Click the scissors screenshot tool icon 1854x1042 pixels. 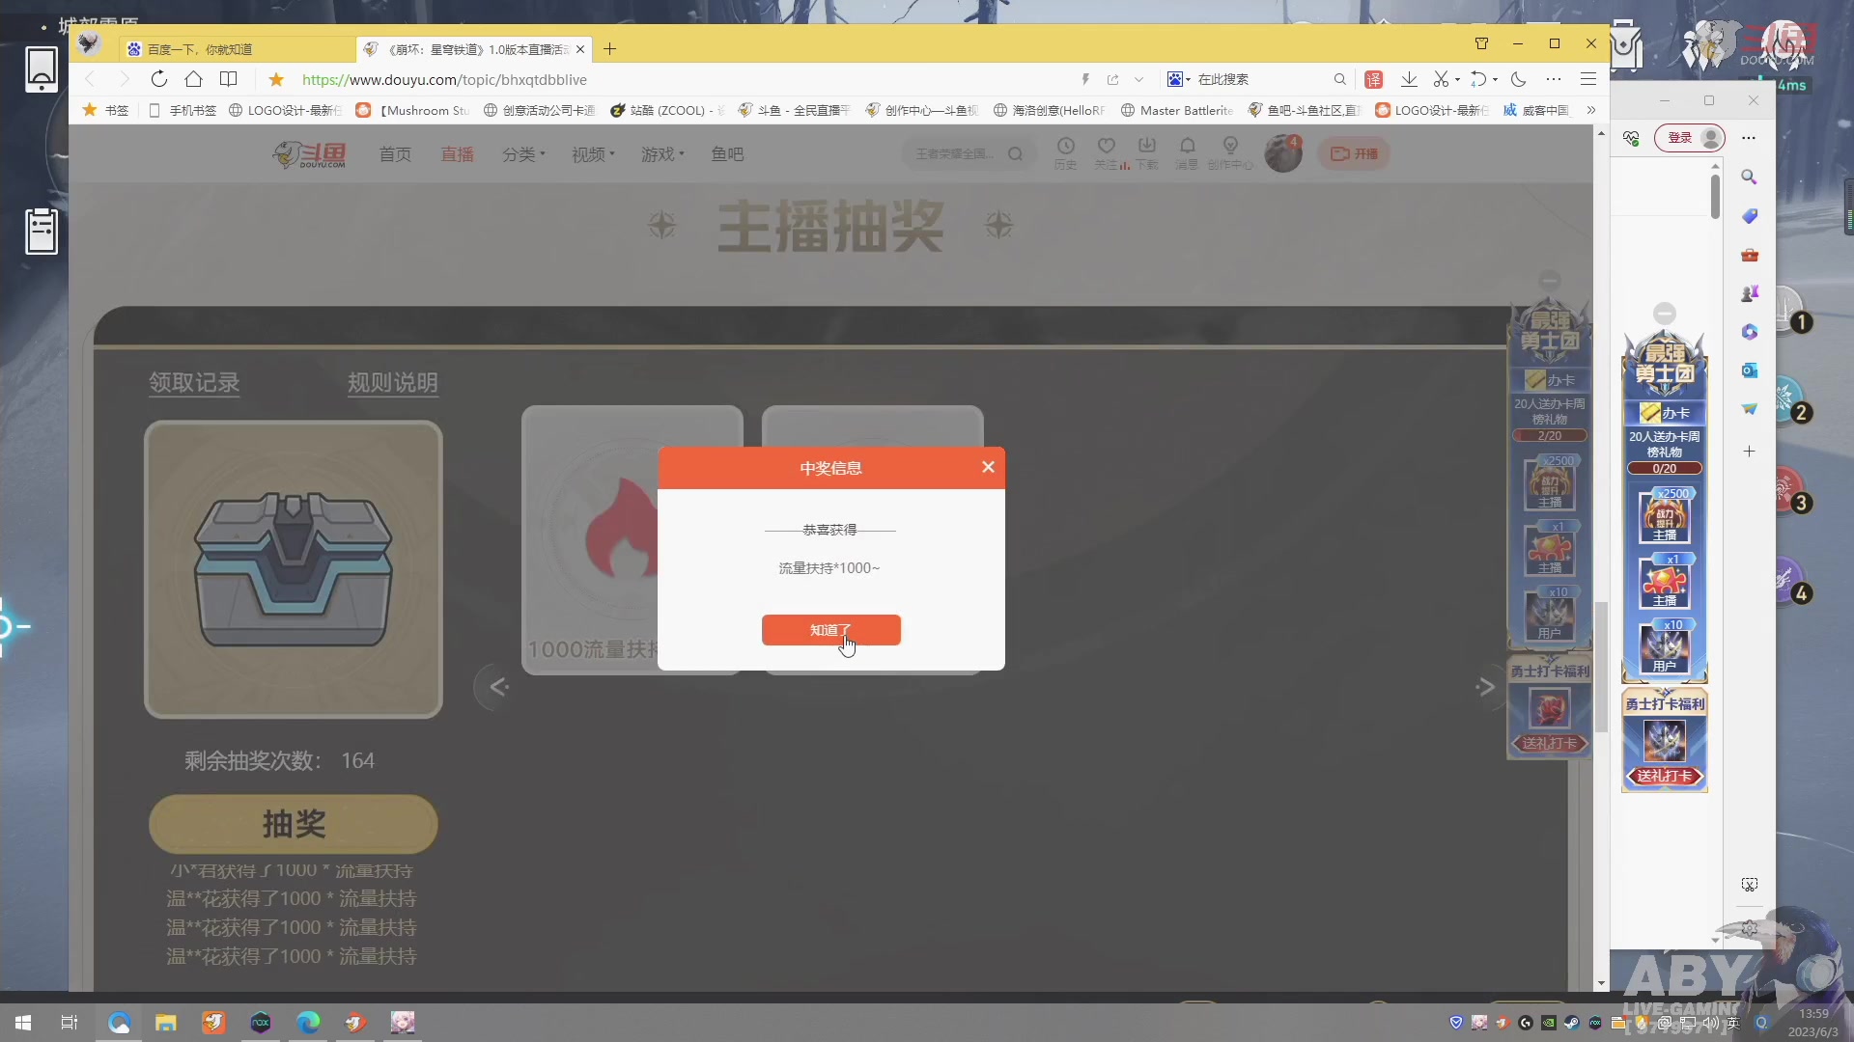pos(1441,79)
